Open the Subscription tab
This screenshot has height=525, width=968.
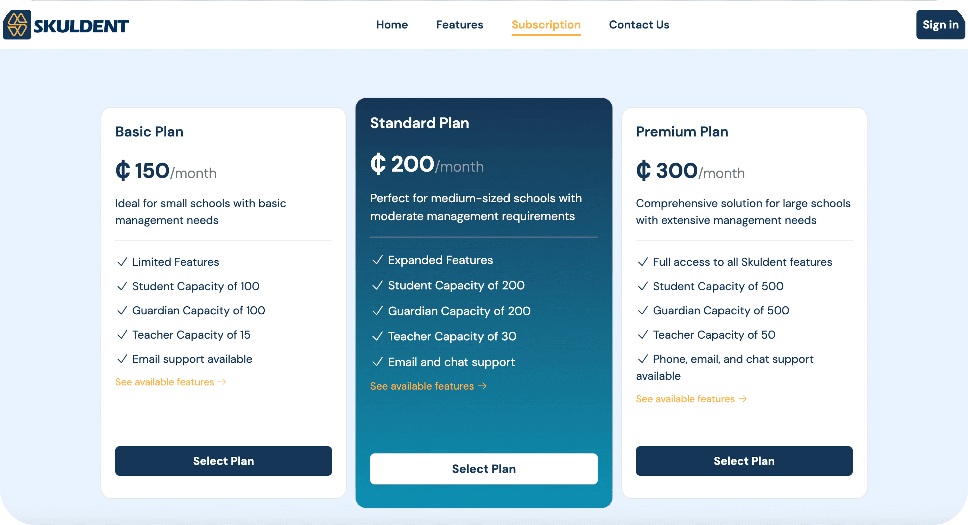click(546, 25)
